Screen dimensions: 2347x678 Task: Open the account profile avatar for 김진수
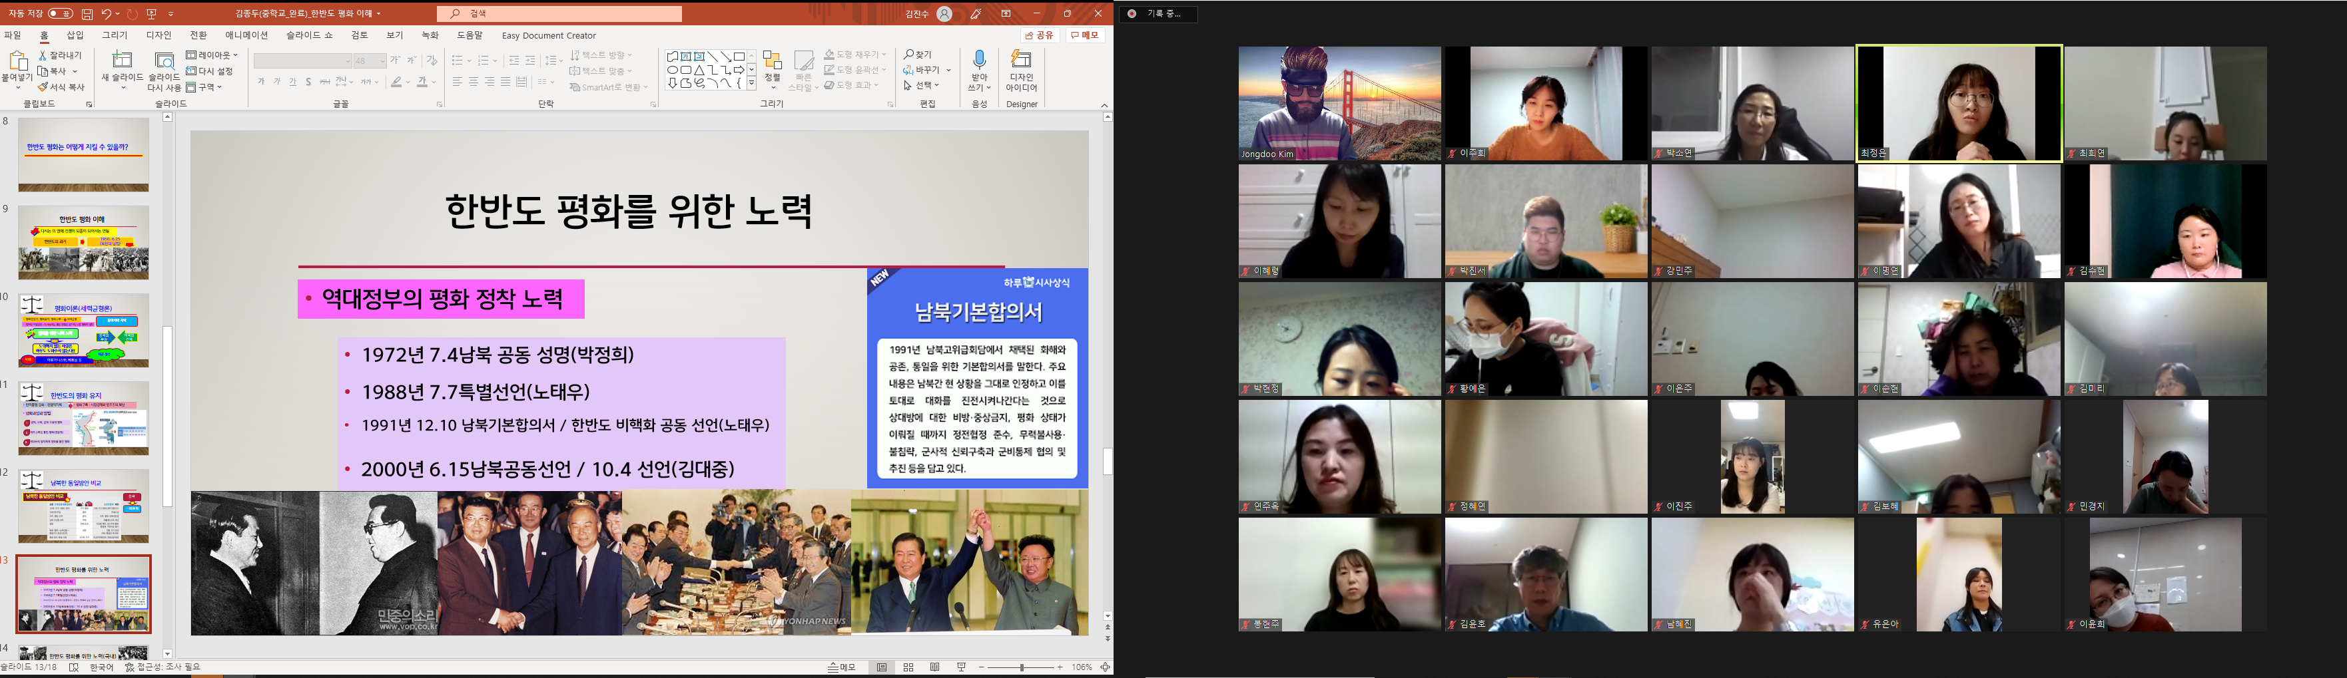(945, 14)
